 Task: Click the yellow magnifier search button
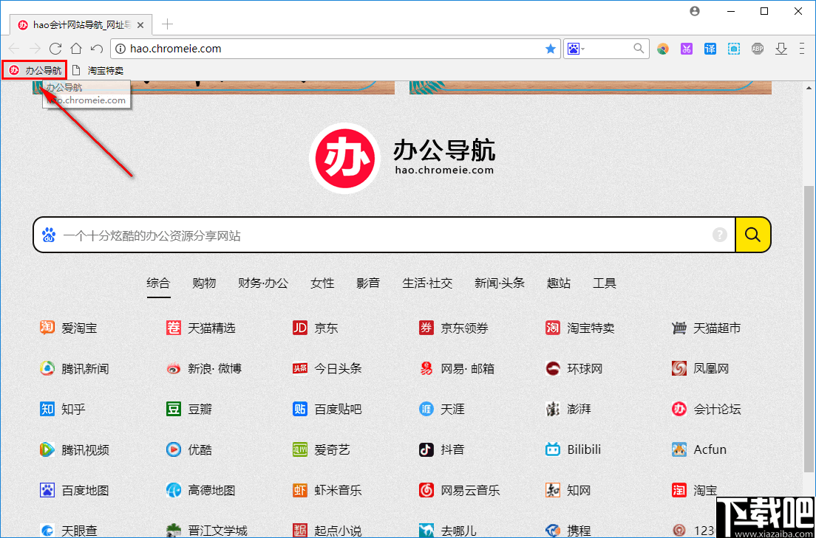(752, 234)
